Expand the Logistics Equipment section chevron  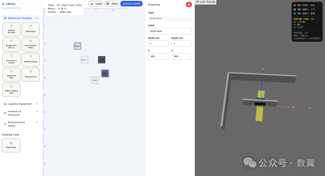(37, 104)
